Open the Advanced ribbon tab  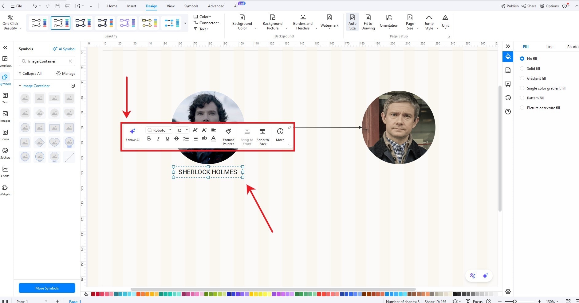click(216, 6)
